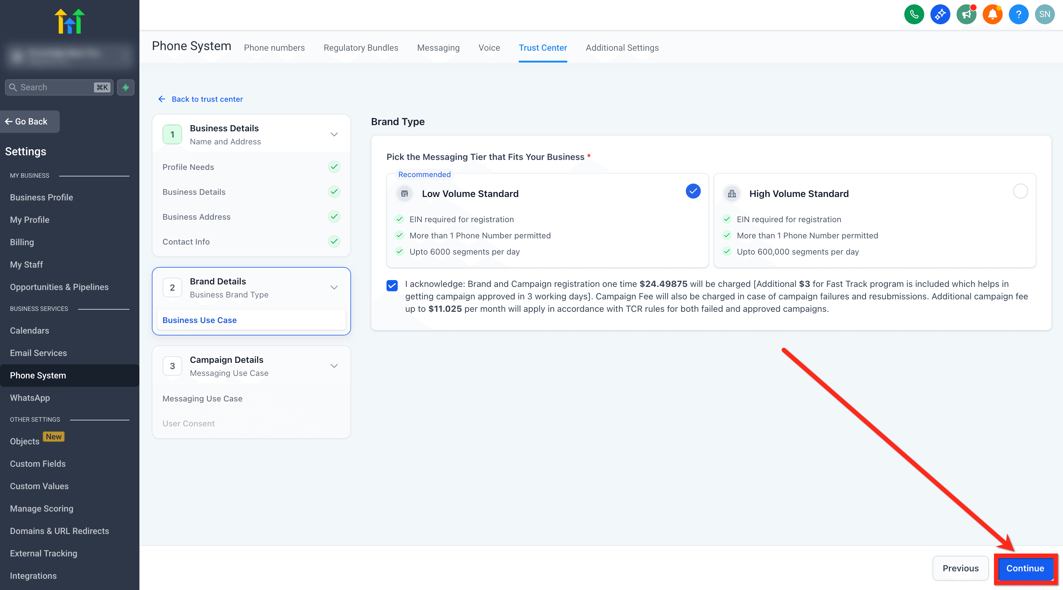Click the Go Back button in sidebar
Image resolution: width=1063 pixels, height=590 pixels.
tap(30, 122)
